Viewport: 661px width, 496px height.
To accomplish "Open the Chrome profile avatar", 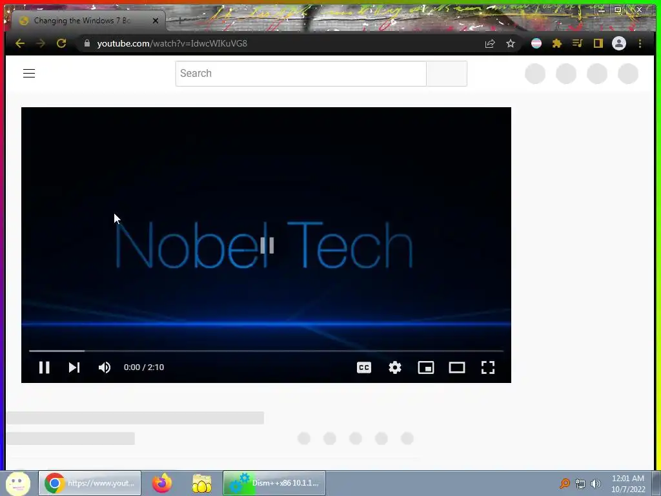I will pos(619,43).
